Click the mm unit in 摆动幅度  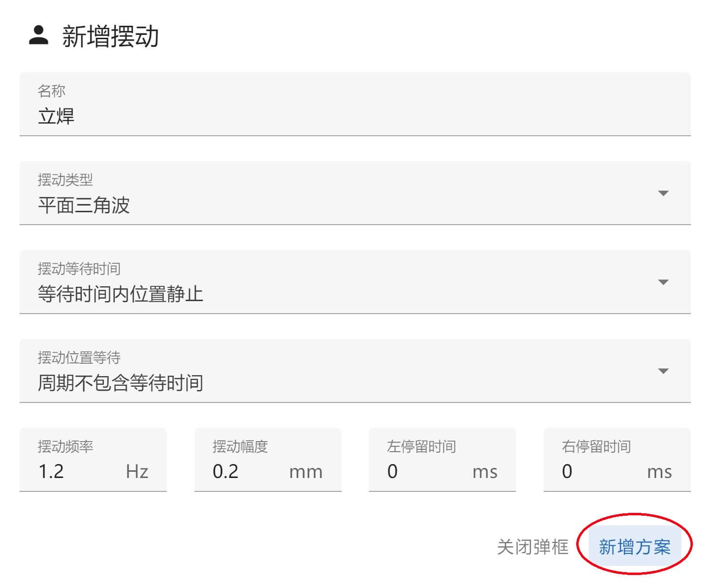point(306,472)
